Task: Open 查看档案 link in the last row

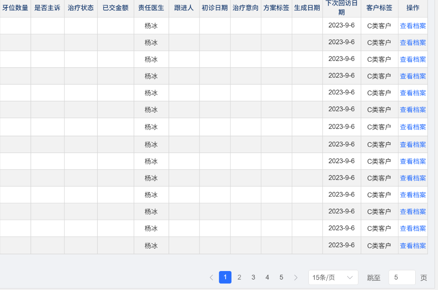Action: 413,246
